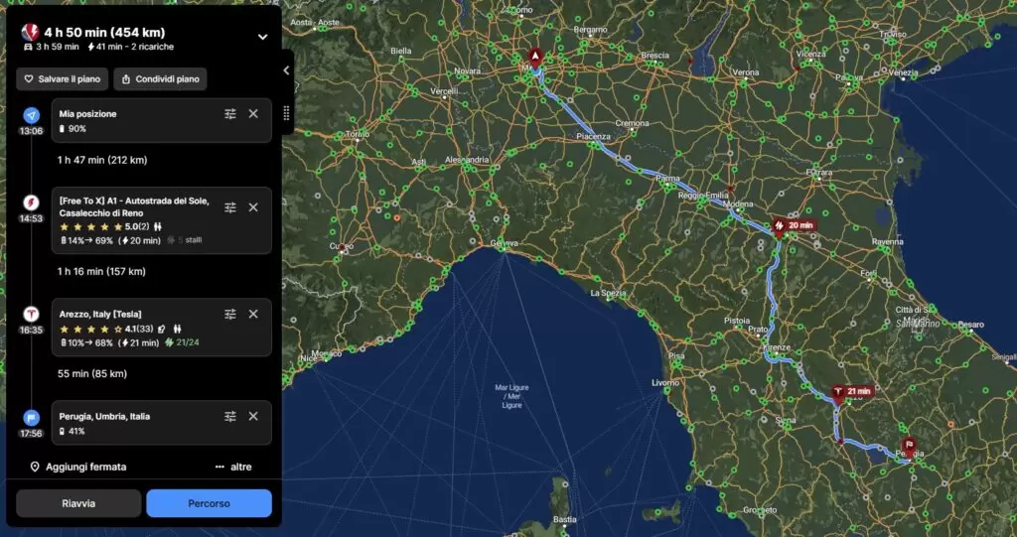This screenshot has width=1017, height=537.
Task: Click the 4 h 50 min (454 km) summary
Action: (x=104, y=33)
